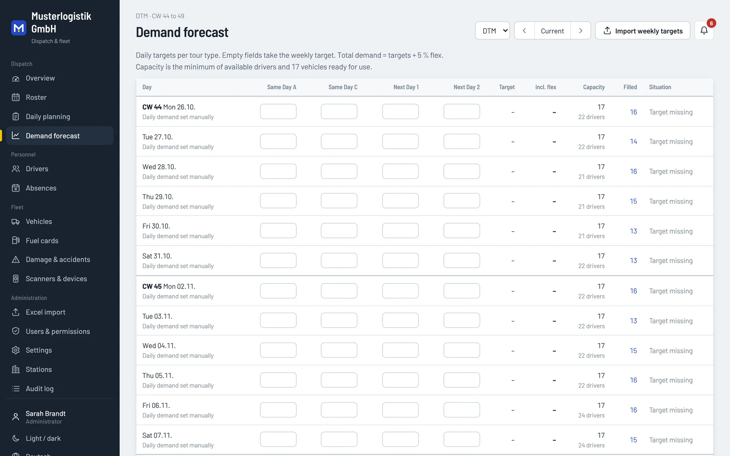The height and width of the screenshot is (456, 730).
Task: Open the DTM station dropdown
Action: click(492, 31)
